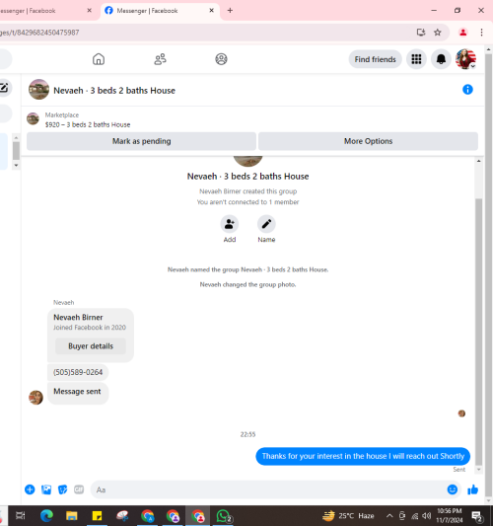Viewport: 493px width, 526px height.
Task: Open the notifications bell
Action: (x=441, y=59)
